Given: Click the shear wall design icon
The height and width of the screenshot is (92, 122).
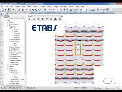Looking at the screenshot, I should (x=51, y=19).
